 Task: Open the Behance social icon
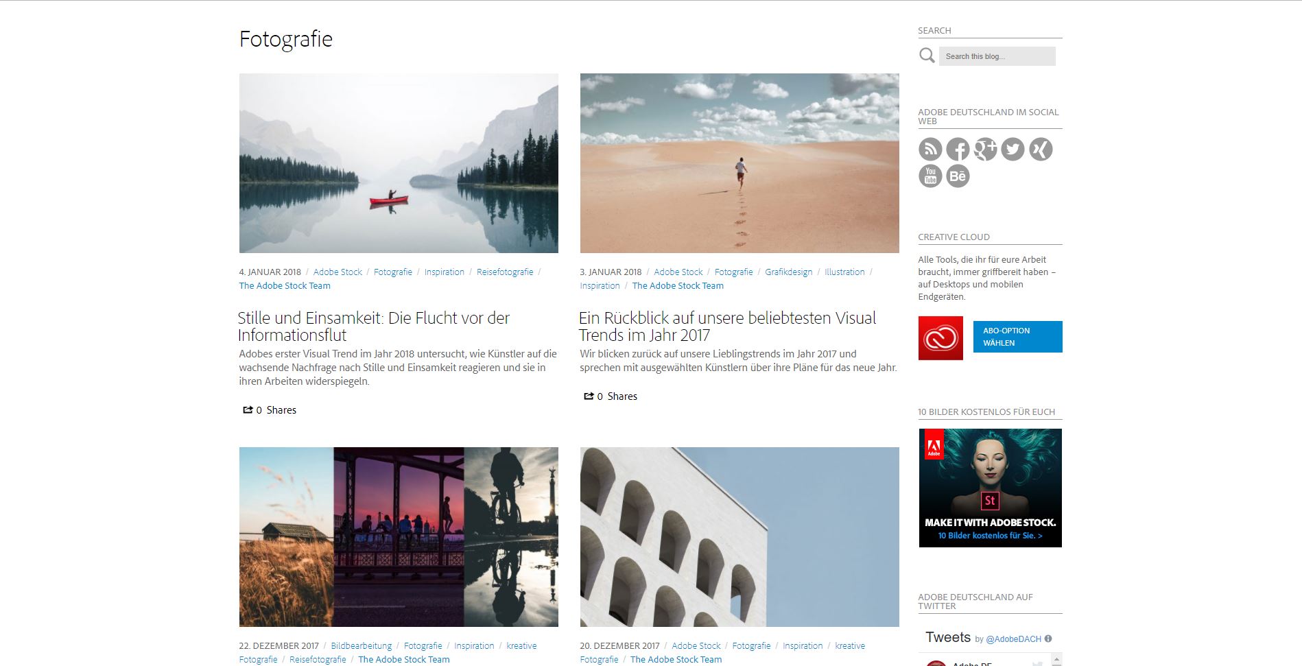[958, 176]
